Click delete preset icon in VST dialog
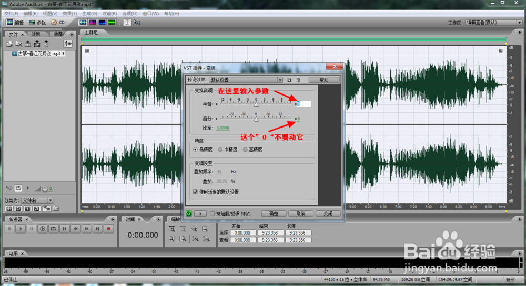The height and width of the screenshot is (286, 526). pos(298,80)
